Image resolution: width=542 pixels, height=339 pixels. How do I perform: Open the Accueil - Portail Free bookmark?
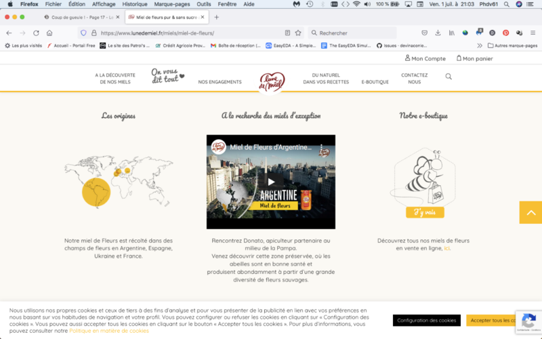[x=71, y=45]
